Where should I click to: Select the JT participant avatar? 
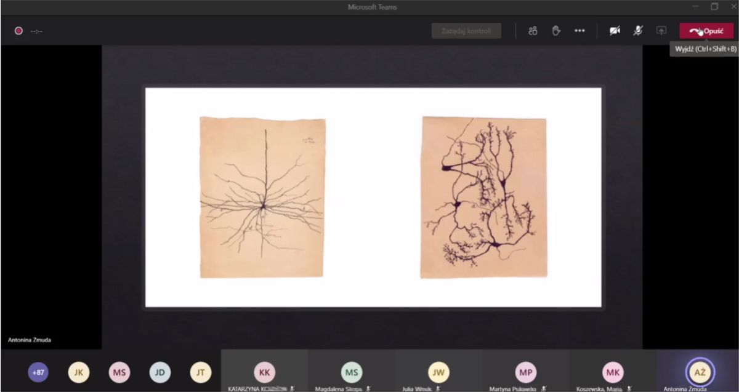click(x=200, y=372)
